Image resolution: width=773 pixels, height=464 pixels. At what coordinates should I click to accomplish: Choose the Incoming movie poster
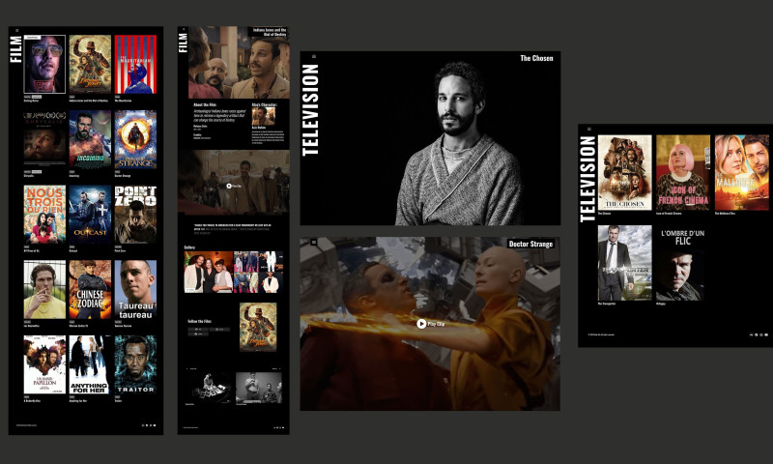90,139
